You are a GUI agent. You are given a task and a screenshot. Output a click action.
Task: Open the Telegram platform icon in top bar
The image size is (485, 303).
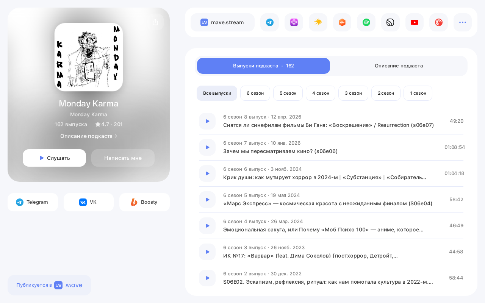(269, 22)
